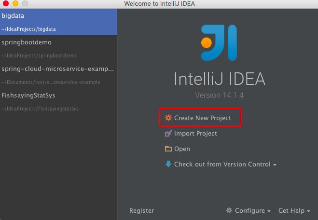Open spring-cloud-microservice-example recent project
This screenshot has width=318, height=220.
(58, 75)
